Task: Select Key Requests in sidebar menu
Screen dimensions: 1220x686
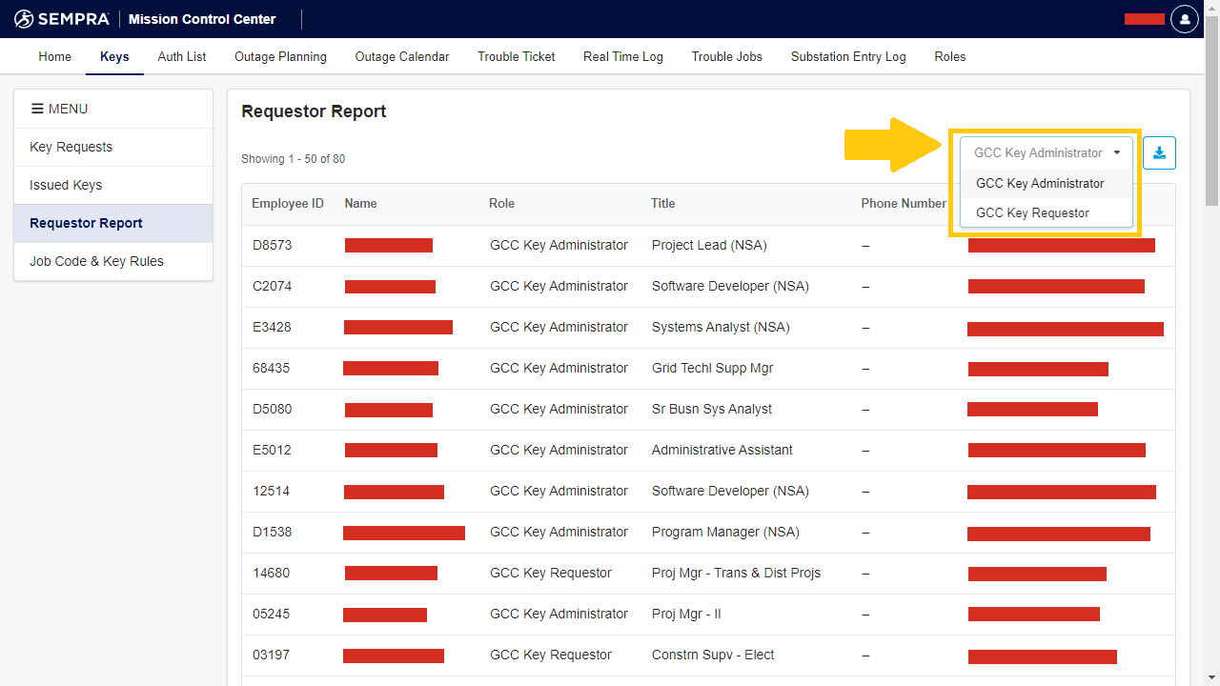Action: (71, 148)
